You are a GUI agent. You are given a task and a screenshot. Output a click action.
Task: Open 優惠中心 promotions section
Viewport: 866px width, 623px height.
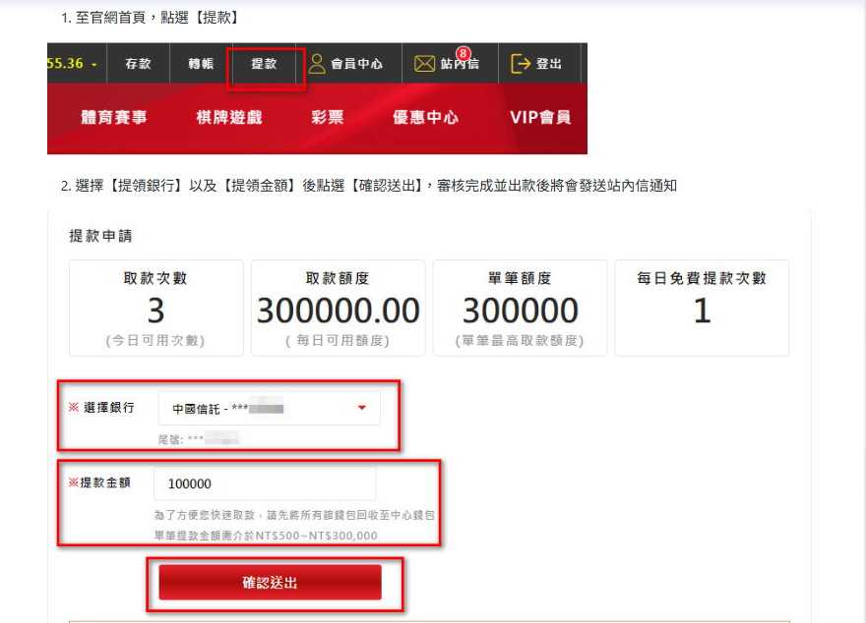click(425, 118)
